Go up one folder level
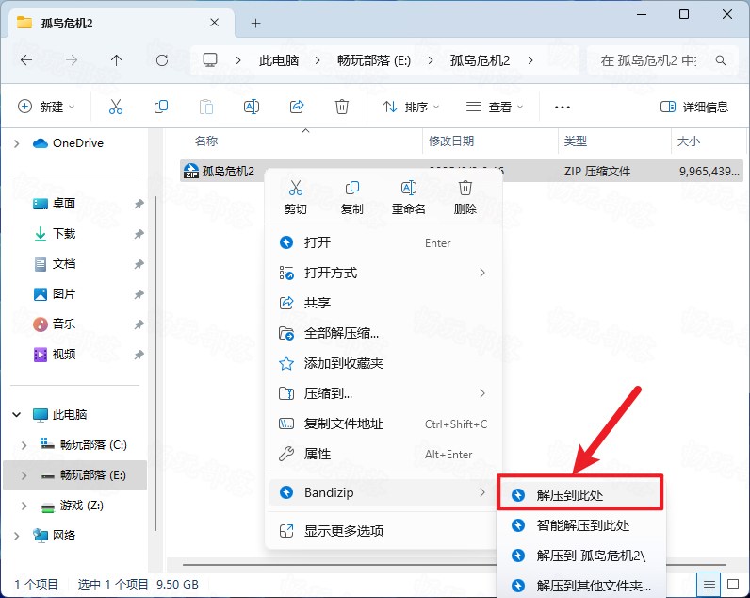 (116, 60)
